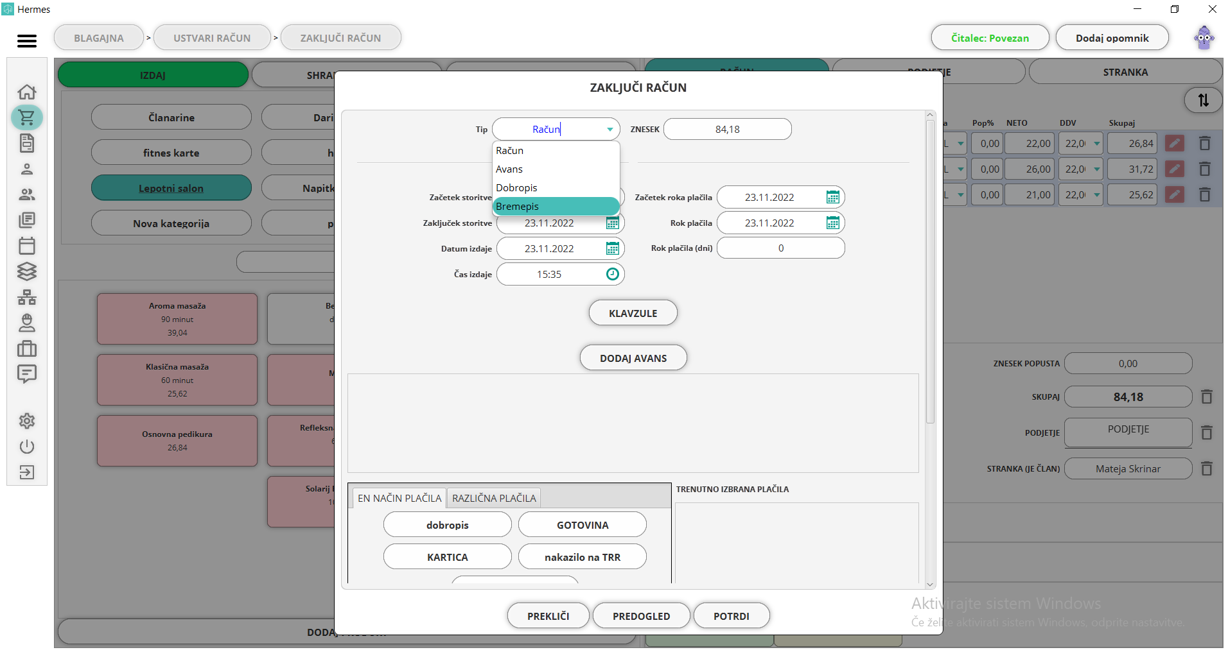
Task: Open calendar for Začetek roka plačila
Action: [x=832, y=198]
